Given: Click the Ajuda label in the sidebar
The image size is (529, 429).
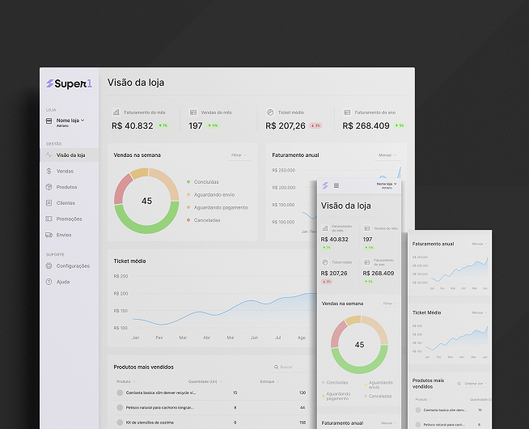Looking at the screenshot, I should click(63, 282).
